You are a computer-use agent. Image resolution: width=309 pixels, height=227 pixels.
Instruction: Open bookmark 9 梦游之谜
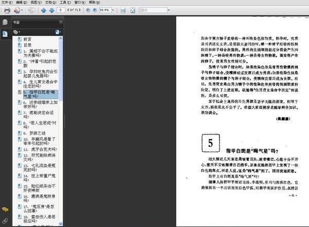click(x=35, y=133)
